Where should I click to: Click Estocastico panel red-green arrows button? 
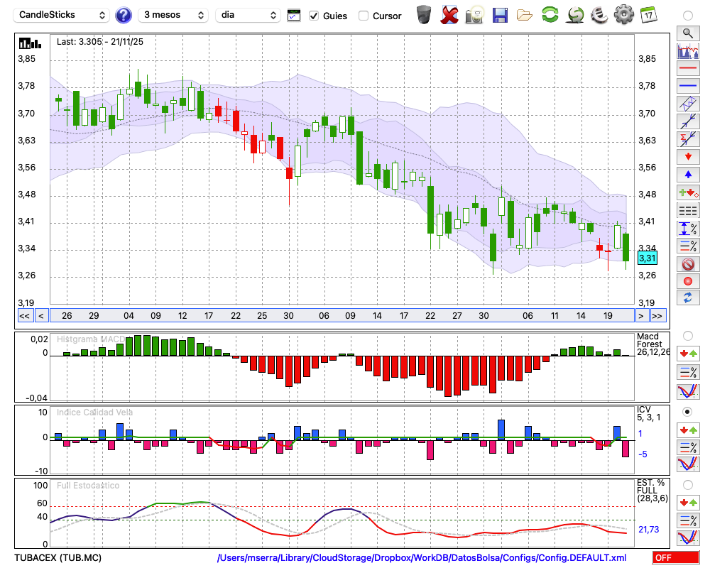pos(688,503)
